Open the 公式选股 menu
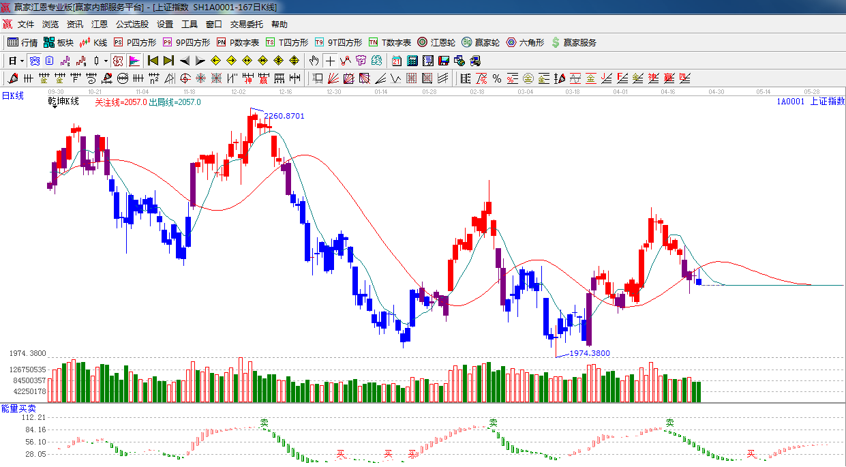 (132, 25)
